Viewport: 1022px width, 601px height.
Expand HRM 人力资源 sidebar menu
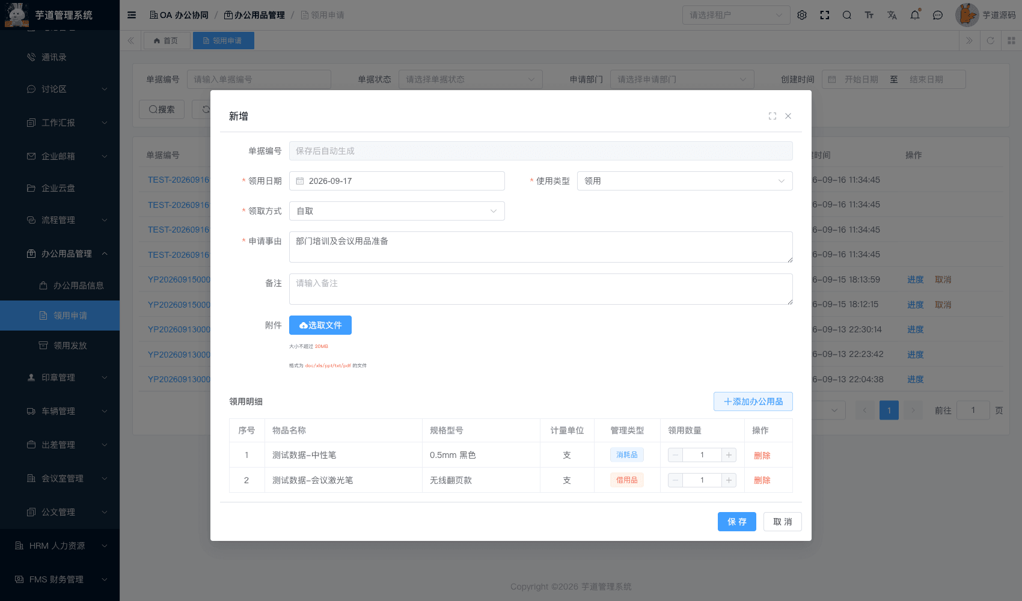60,546
